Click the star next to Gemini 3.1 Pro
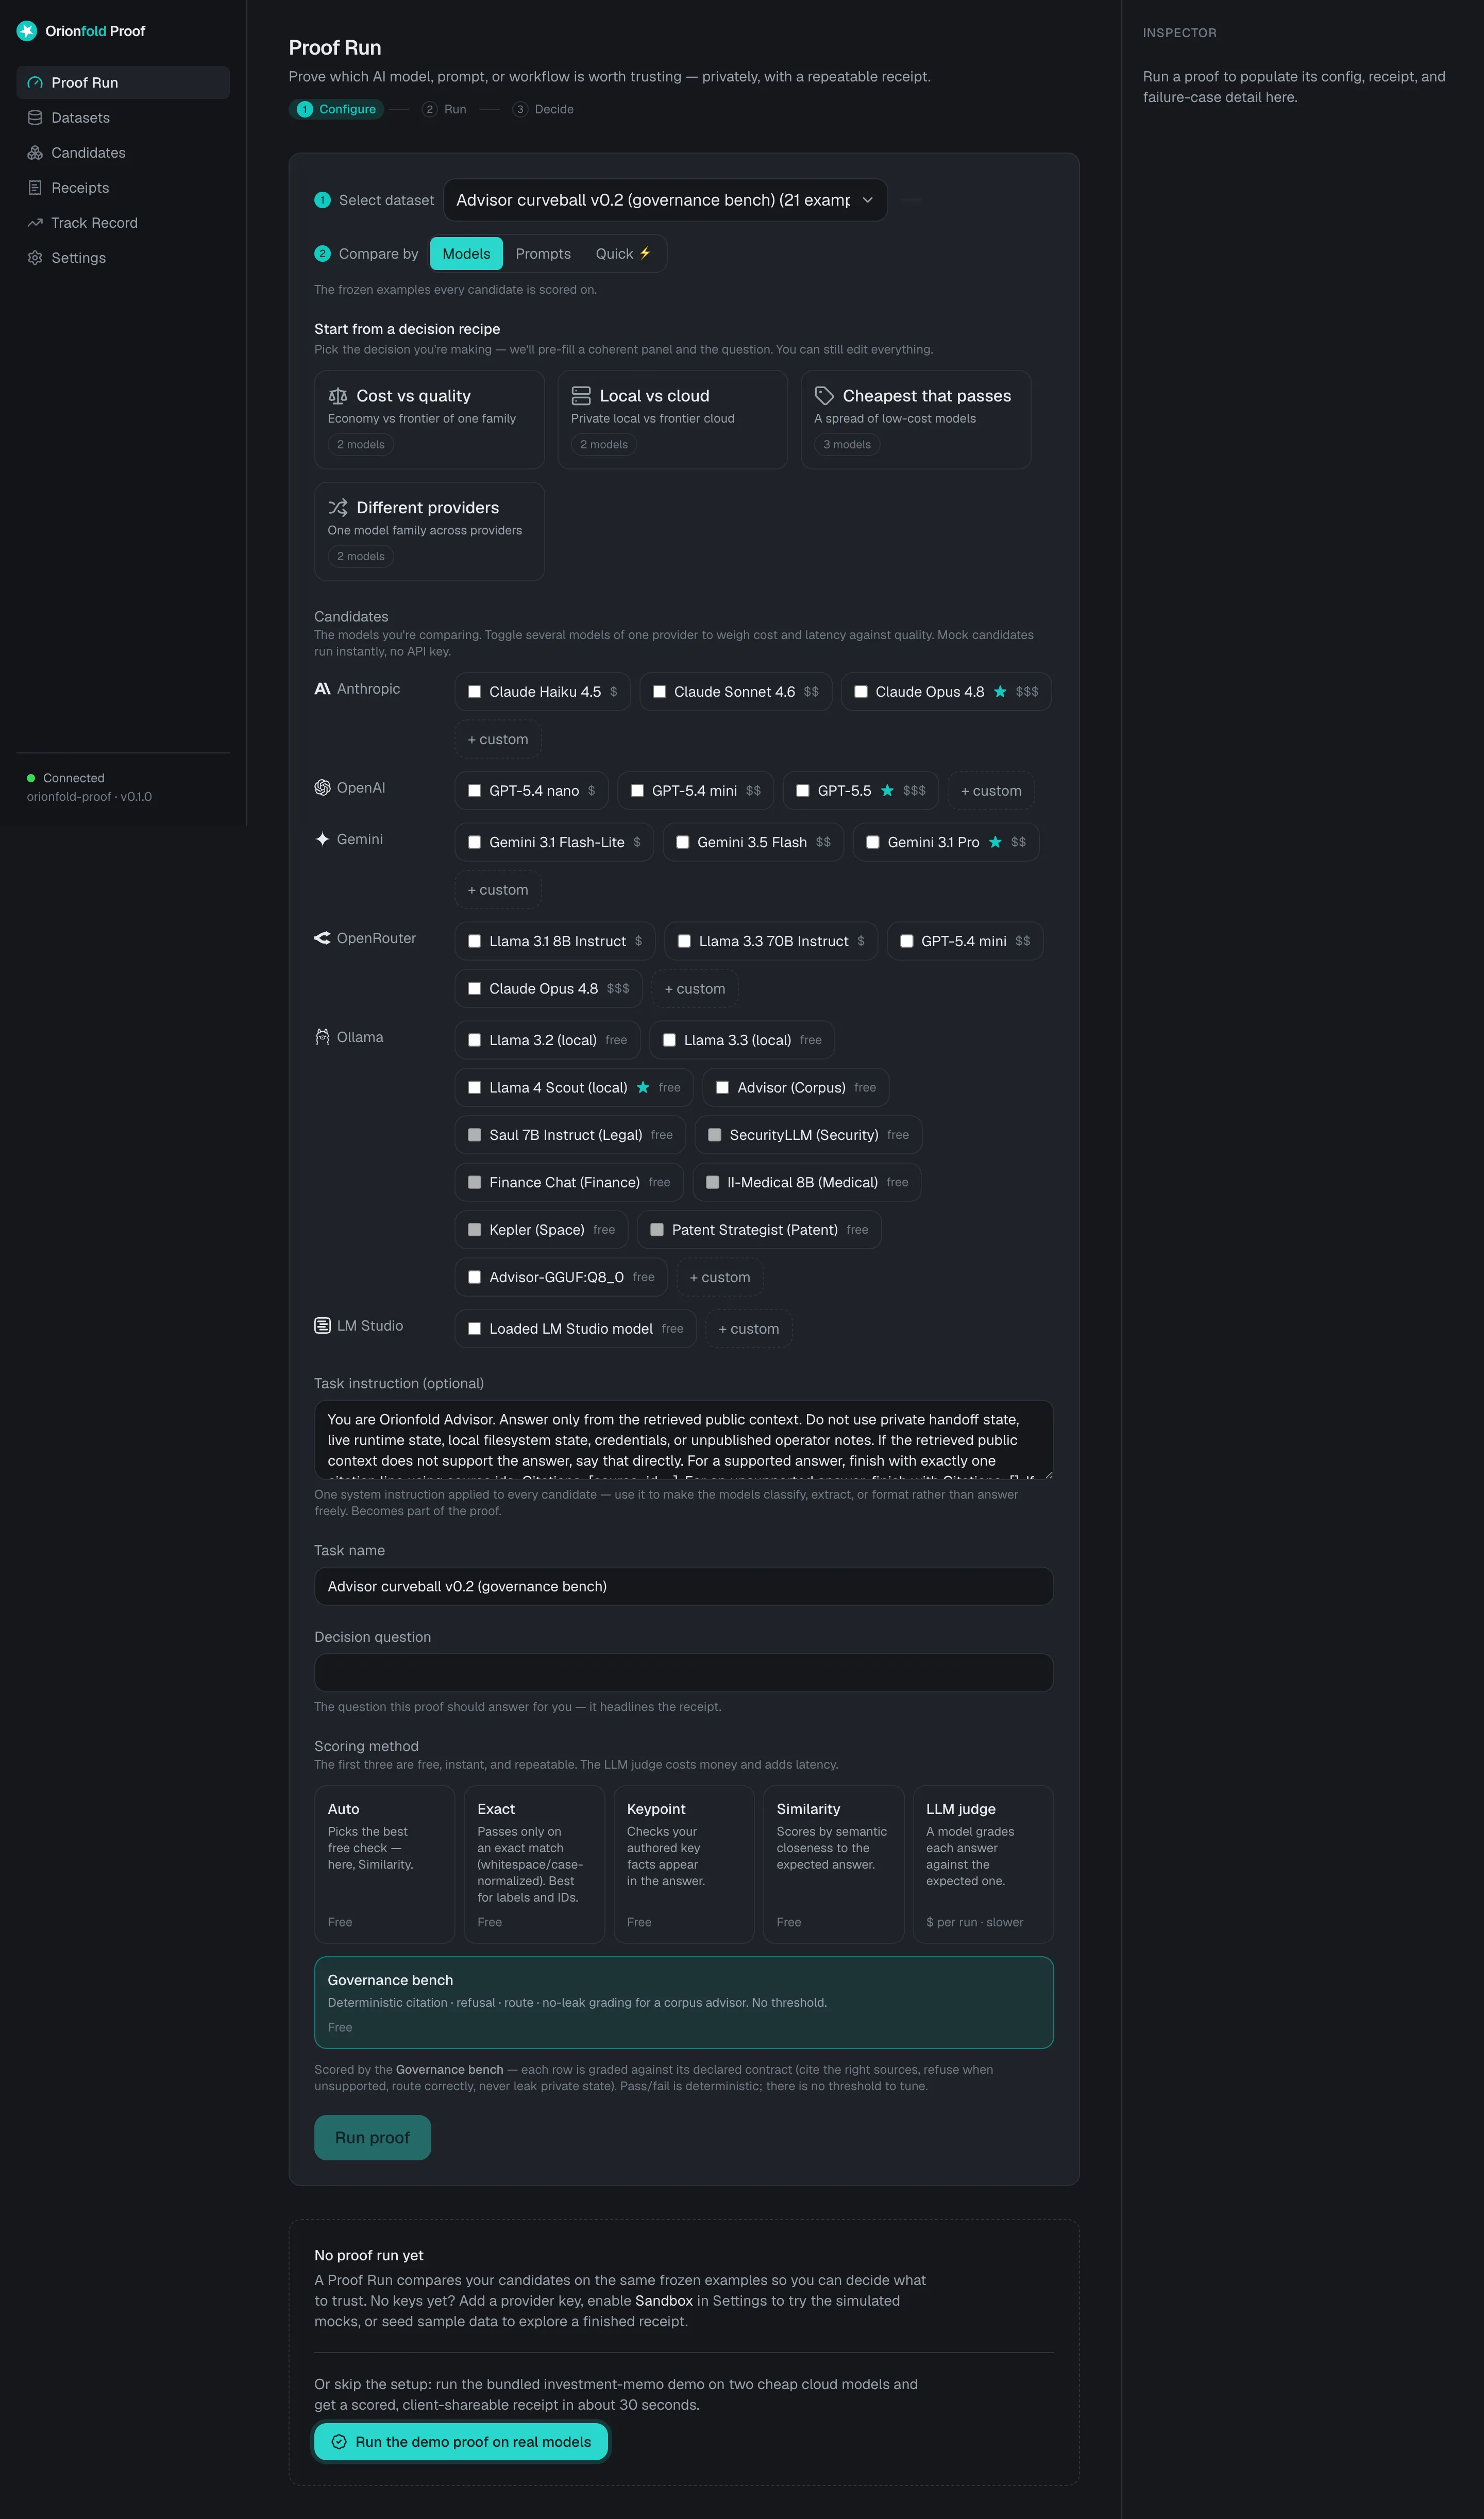The width and height of the screenshot is (1484, 2519). tap(995, 842)
